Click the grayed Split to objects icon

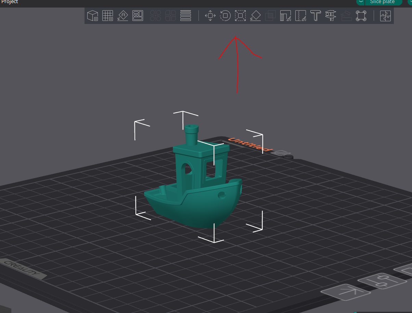[156, 16]
